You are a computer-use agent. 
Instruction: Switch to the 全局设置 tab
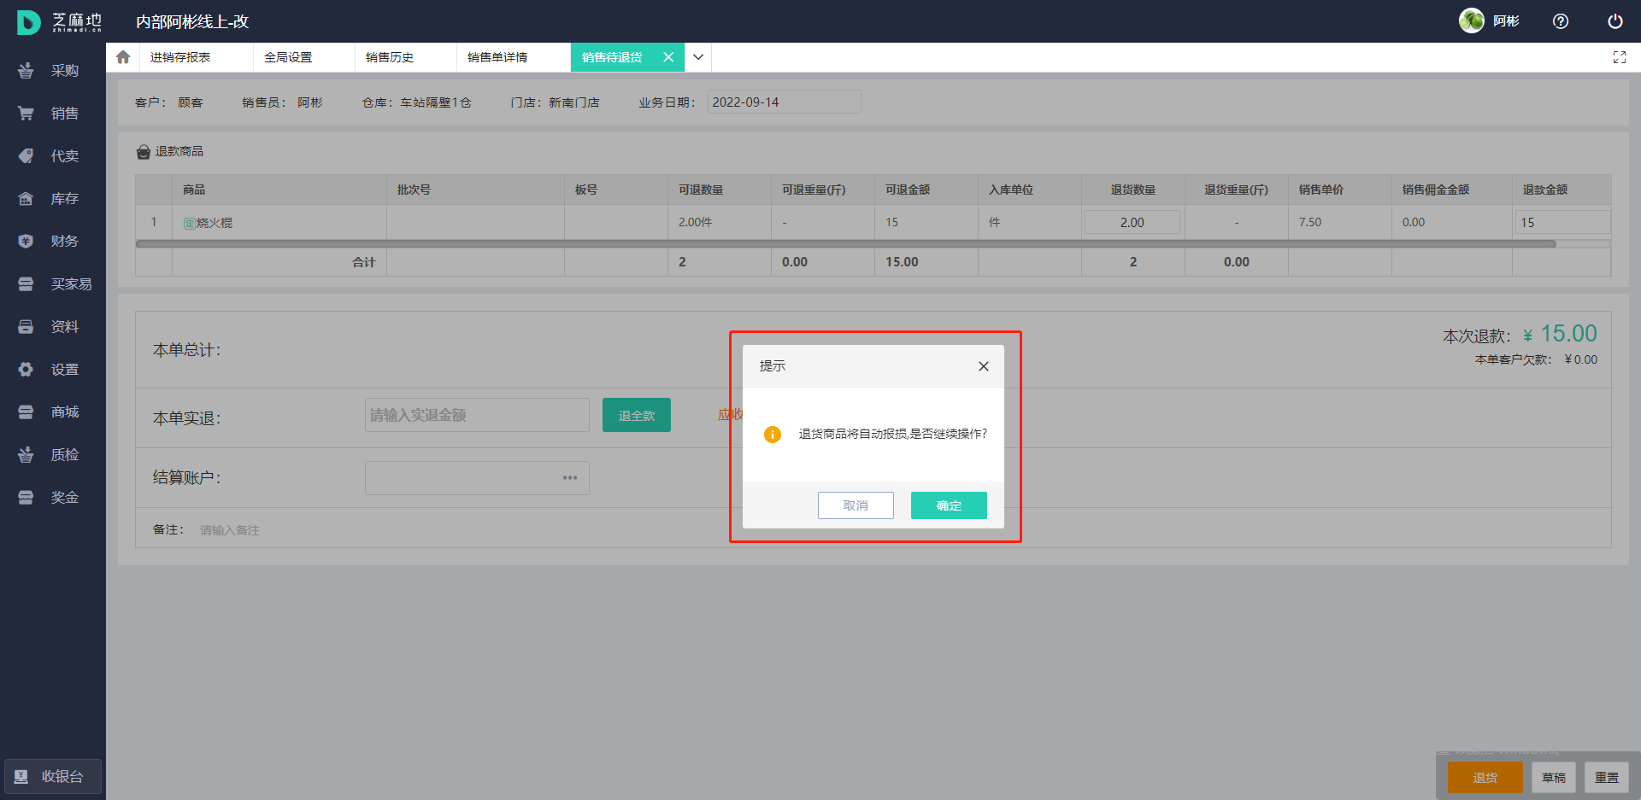pos(288,57)
